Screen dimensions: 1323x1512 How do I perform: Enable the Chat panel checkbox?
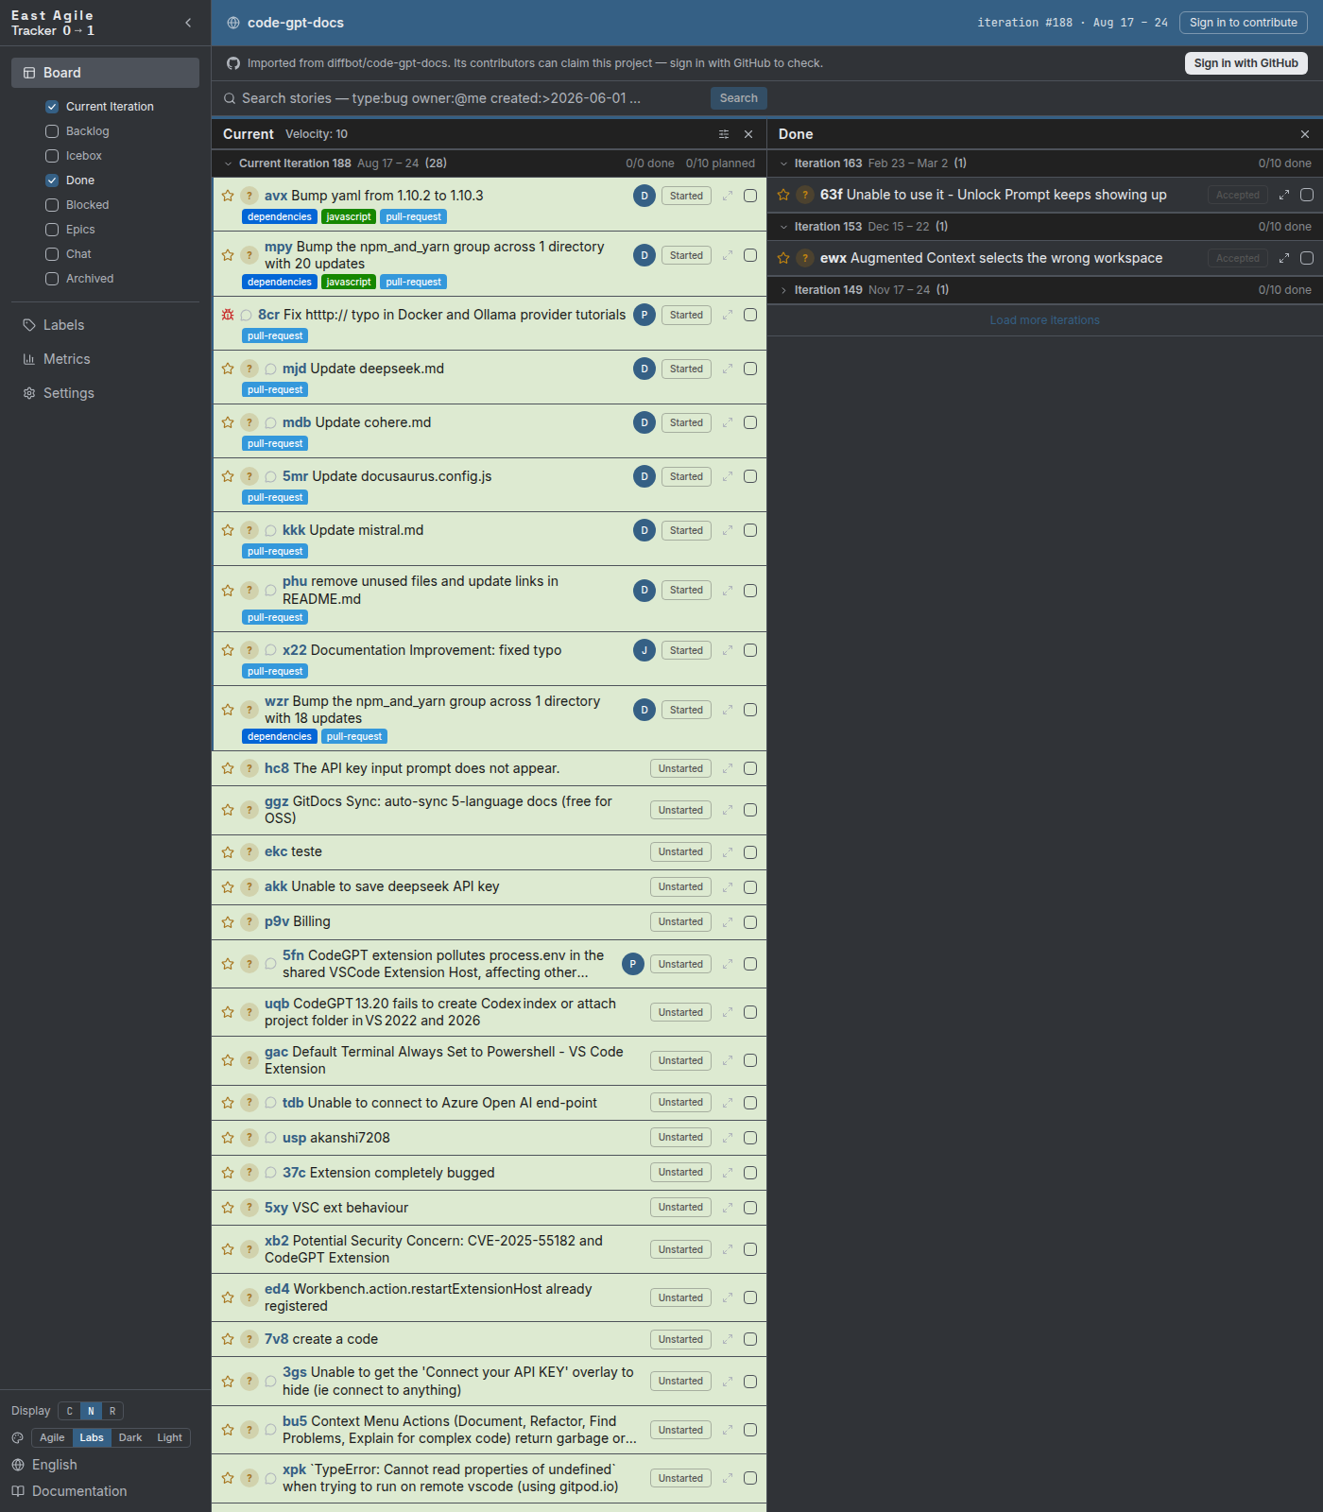click(x=52, y=254)
